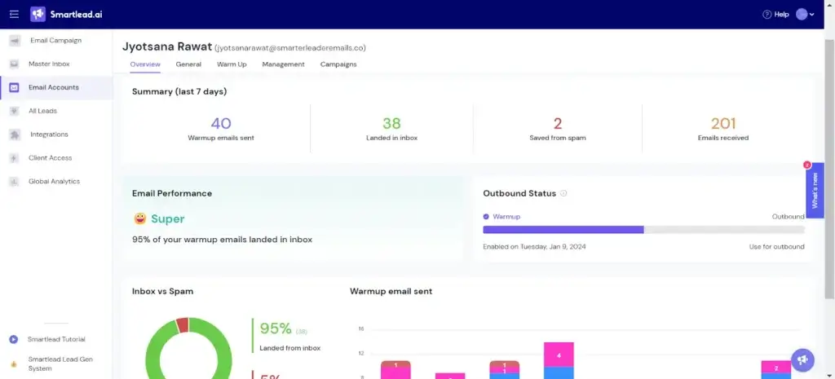Click the 40 Warmup emails sent stat
The height and width of the screenshot is (379, 835).
point(221,128)
